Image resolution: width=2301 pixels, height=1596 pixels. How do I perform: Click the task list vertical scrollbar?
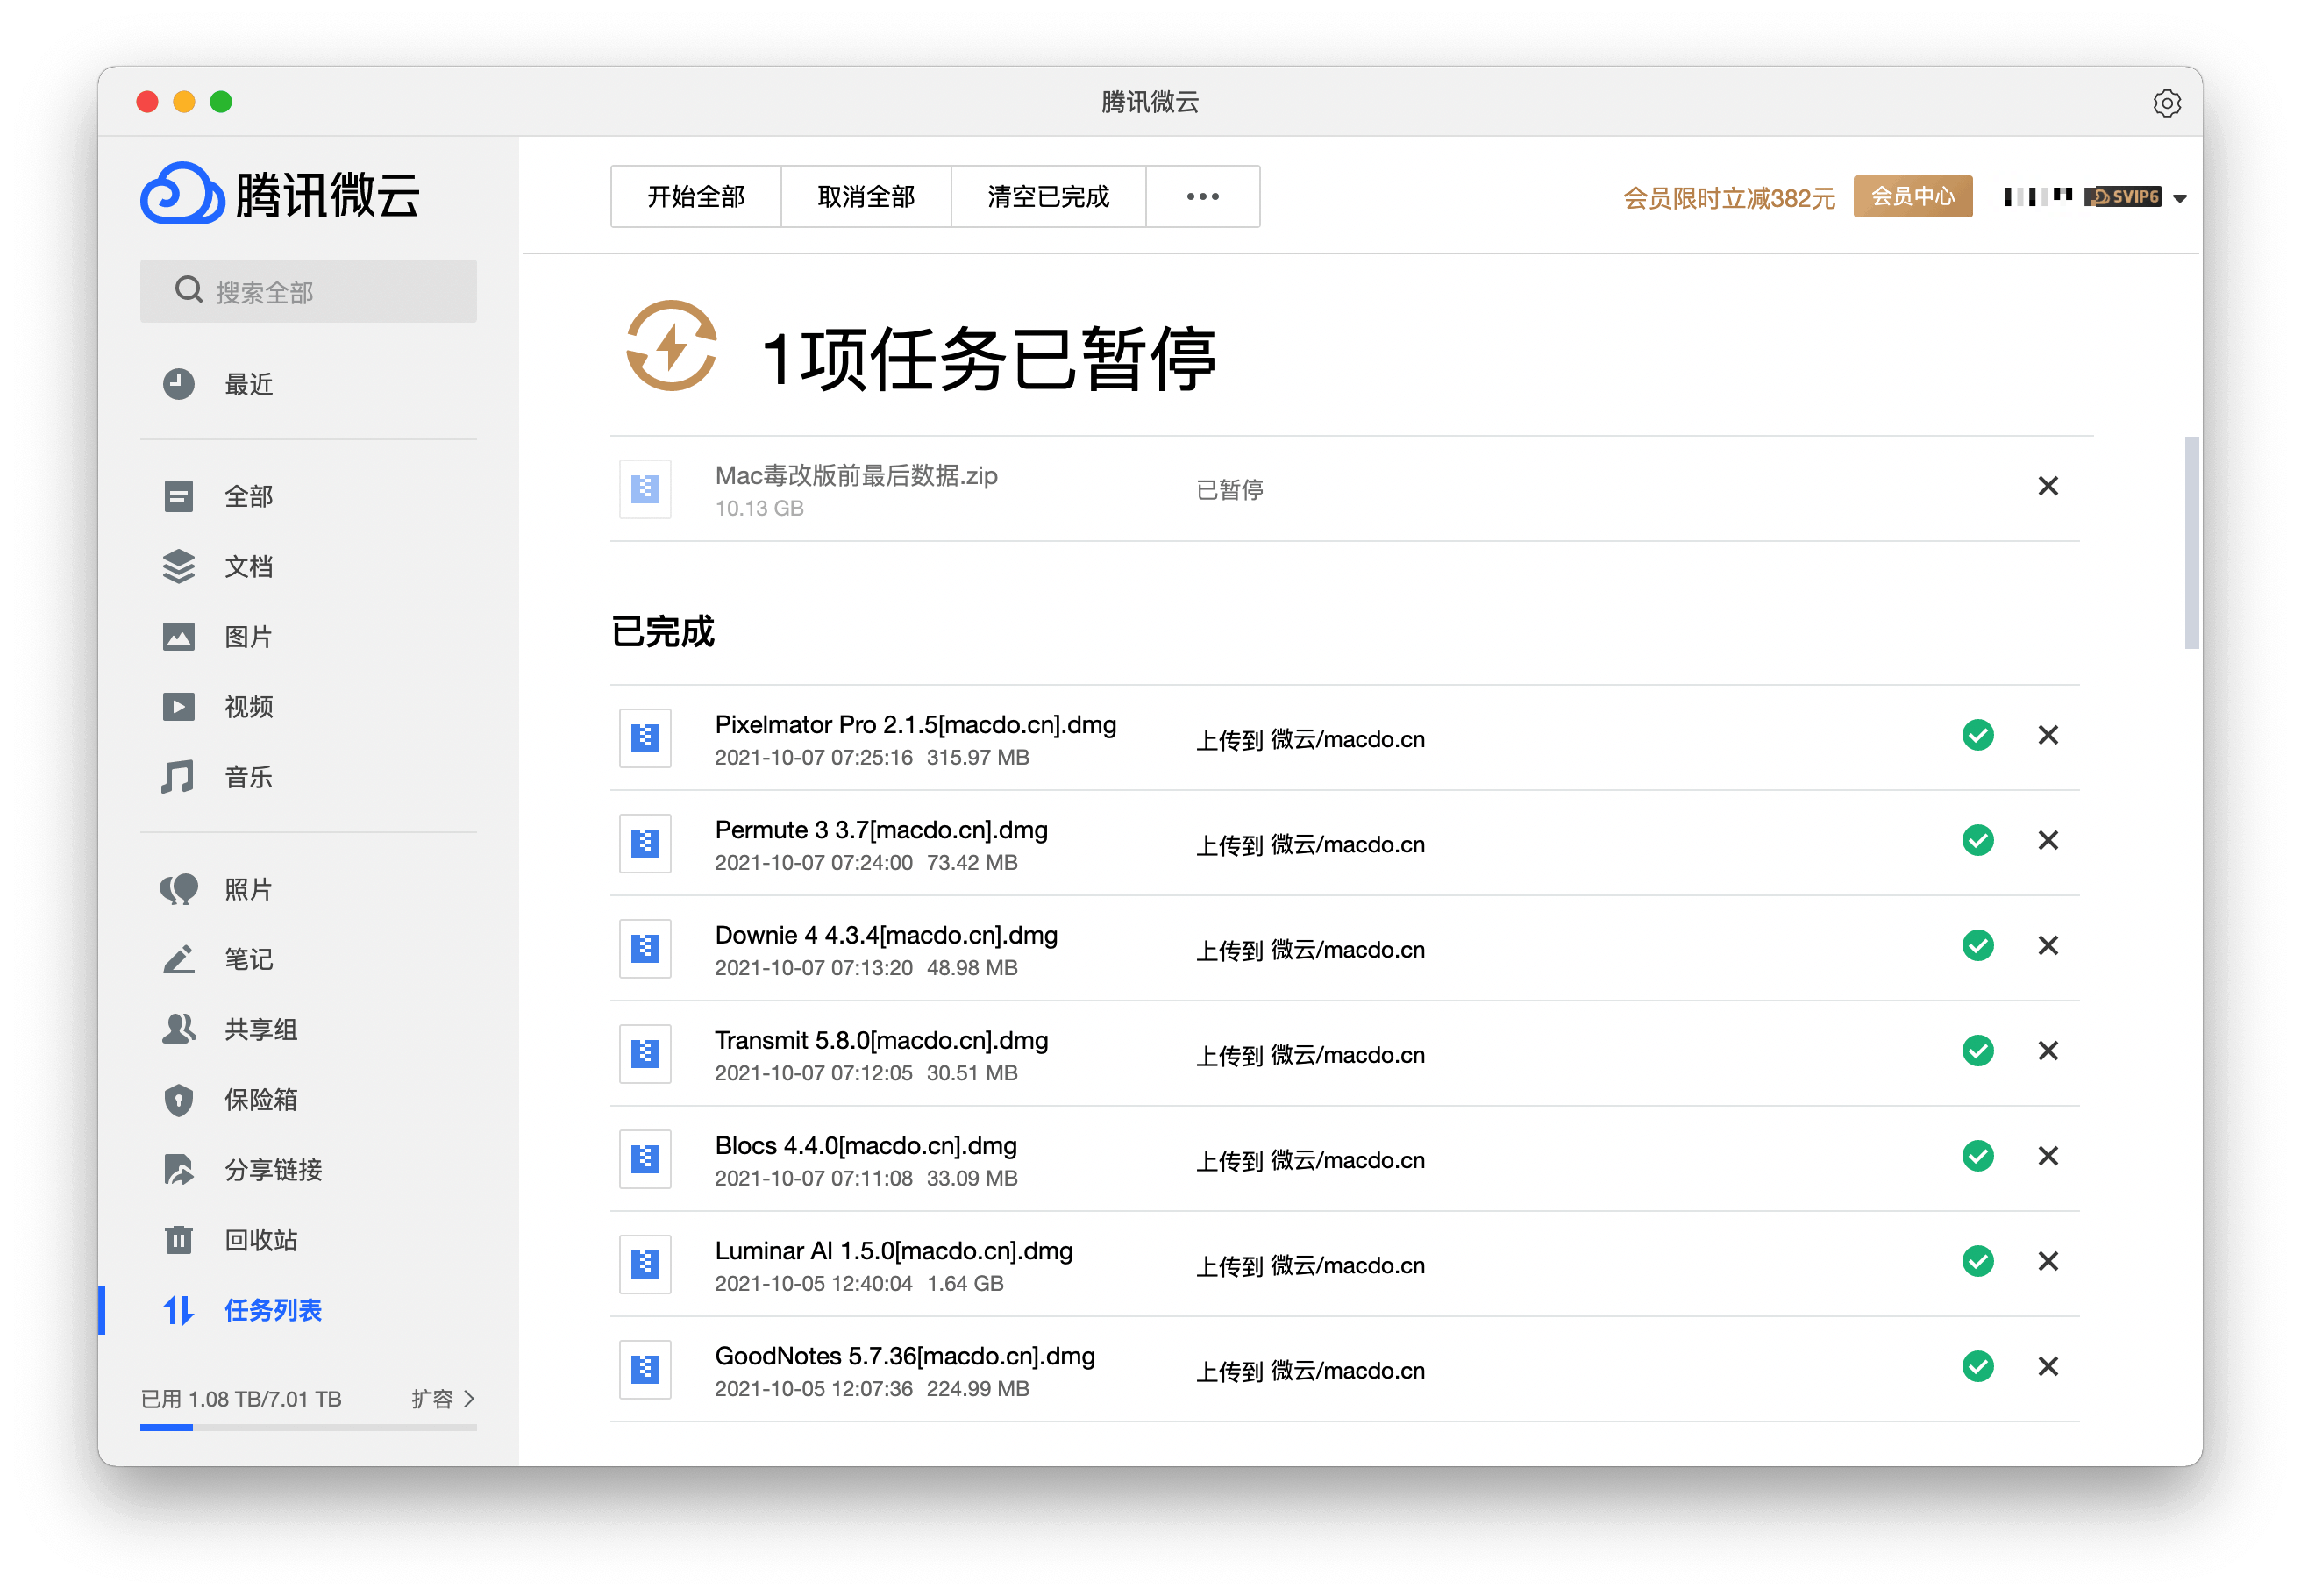2191,543
